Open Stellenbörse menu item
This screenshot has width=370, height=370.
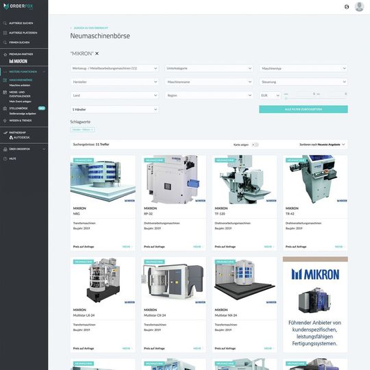[18, 108]
